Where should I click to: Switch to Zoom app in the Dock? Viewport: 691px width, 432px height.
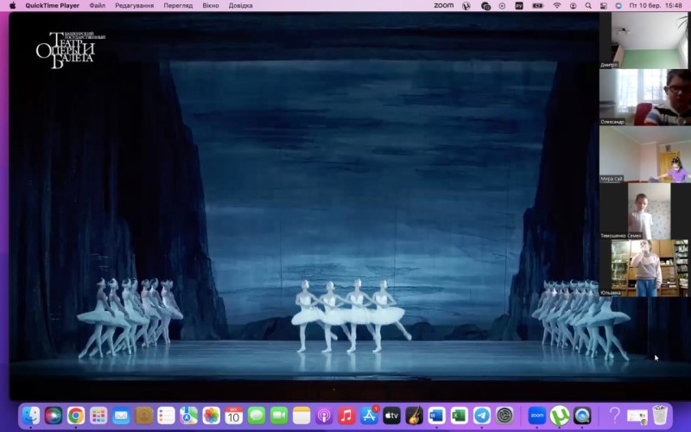[536, 416]
